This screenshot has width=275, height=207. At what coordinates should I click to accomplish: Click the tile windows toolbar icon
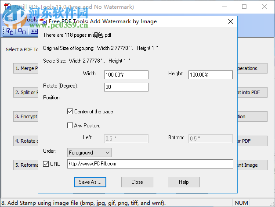coord(22,32)
